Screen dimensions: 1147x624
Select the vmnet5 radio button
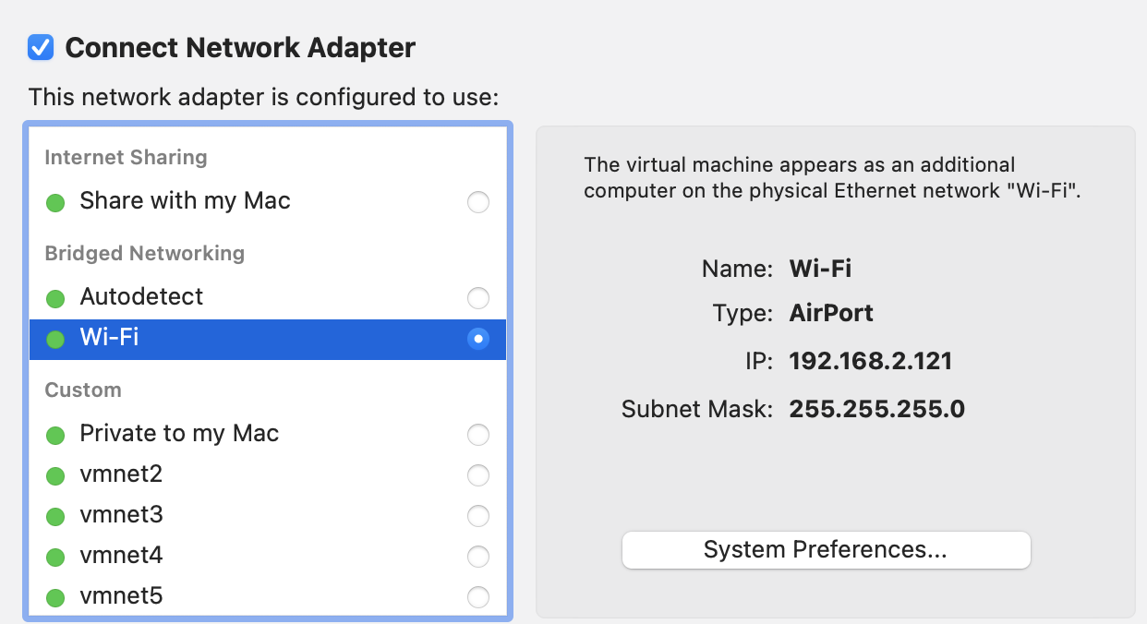(x=477, y=597)
